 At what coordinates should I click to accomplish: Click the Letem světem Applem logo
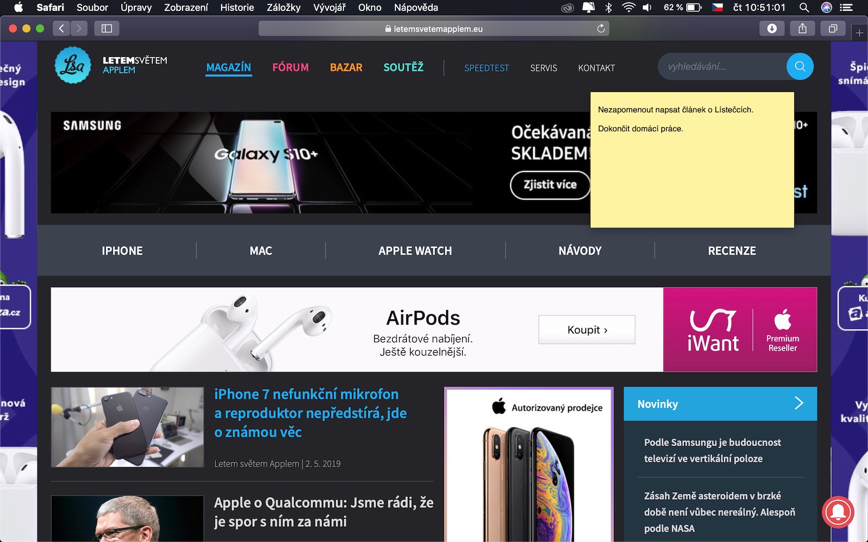[x=111, y=65]
